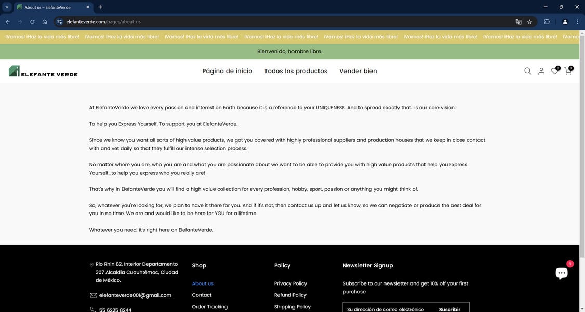Click the Shop footer heading
Screen dimensions: 585x312
[199, 265]
